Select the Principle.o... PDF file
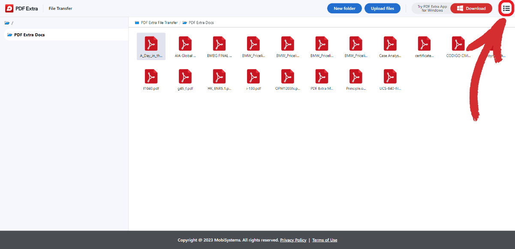This screenshot has height=249, width=515. pos(356,79)
